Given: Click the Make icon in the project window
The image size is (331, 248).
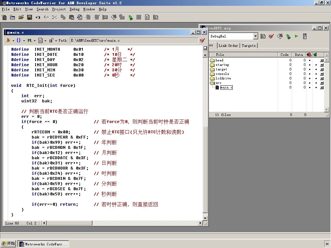Looking at the screenshot, I should tap(280, 36).
